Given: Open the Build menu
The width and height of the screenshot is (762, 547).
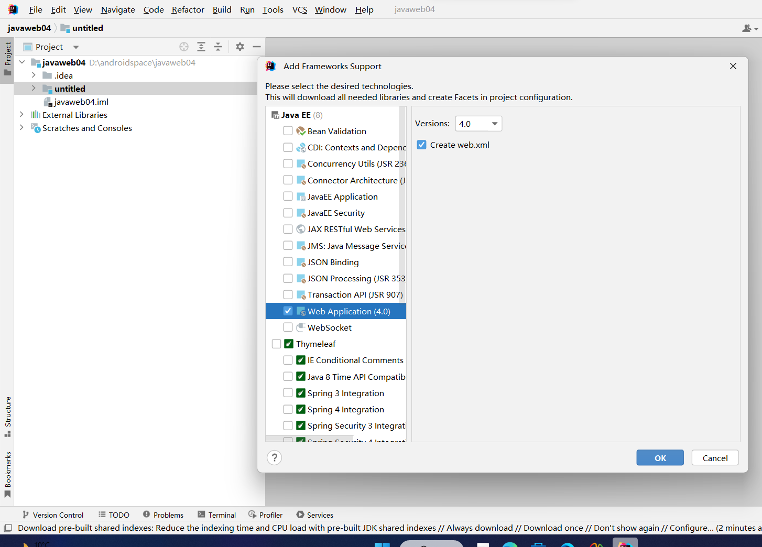Looking at the screenshot, I should coord(222,9).
